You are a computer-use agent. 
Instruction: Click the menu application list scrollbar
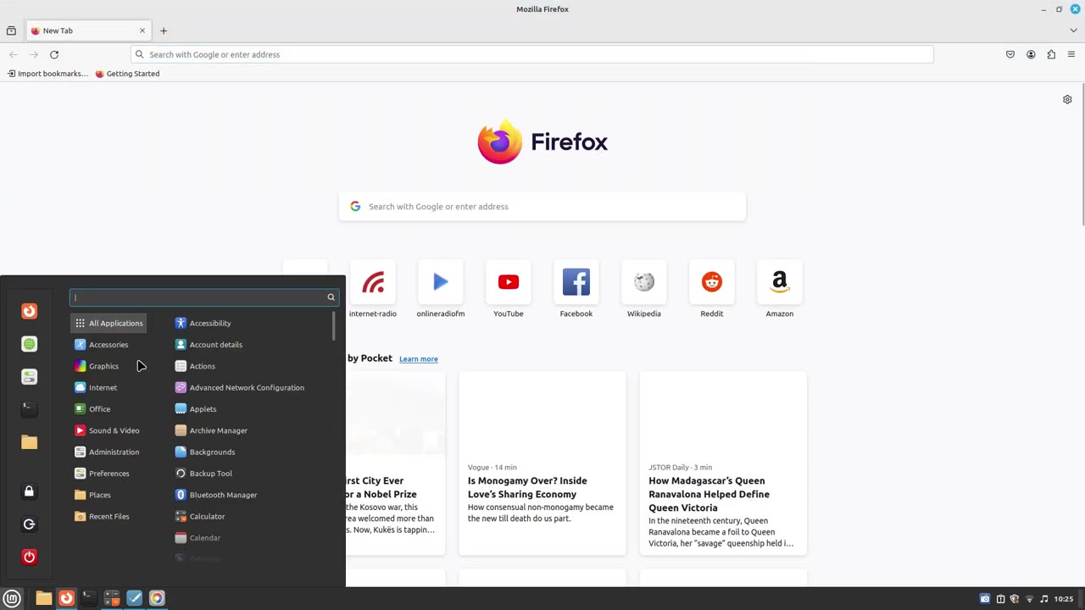(x=335, y=326)
